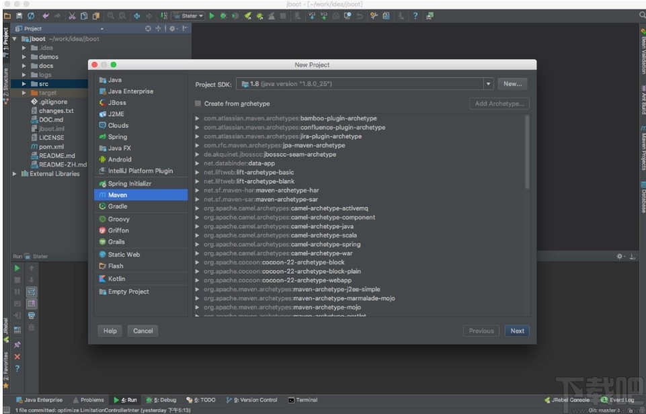The image size is (646, 414).
Task: Click the Save All icon in toolbar
Action: tap(19, 16)
